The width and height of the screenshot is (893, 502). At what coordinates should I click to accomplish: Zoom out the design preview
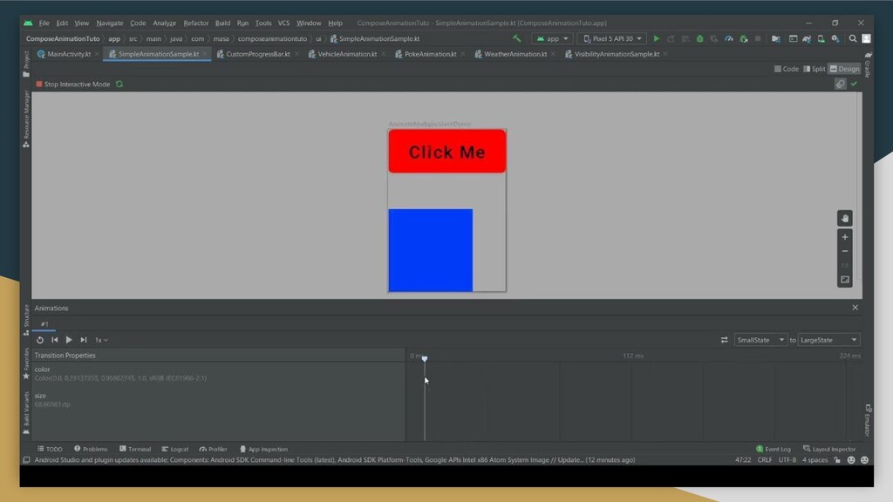pyautogui.click(x=844, y=251)
